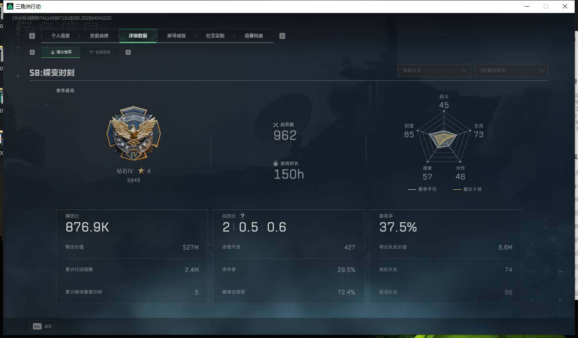The height and width of the screenshot is (338, 578).
Task: Click the 战损比 question mark help icon
Action: pyautogui.click(x=242, y=216)
